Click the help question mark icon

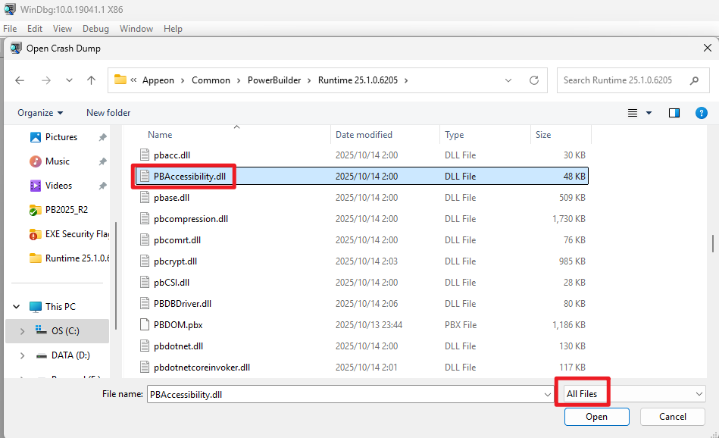click(701, 113)
